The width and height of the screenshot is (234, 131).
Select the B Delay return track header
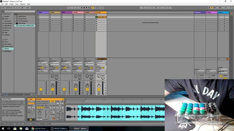(x=211, y=12)
